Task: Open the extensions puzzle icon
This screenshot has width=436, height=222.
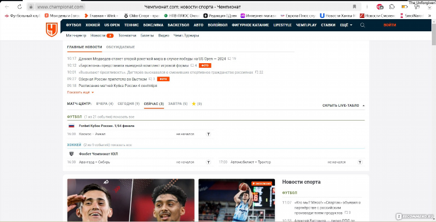Action: click(x=392, y=6)
